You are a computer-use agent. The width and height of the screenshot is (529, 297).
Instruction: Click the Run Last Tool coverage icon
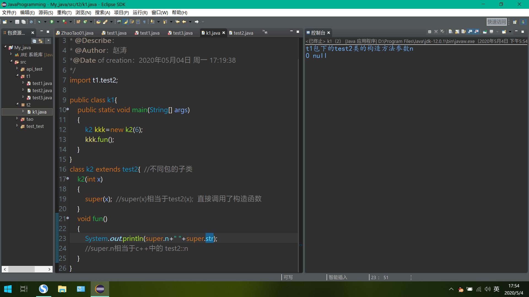pyautogui.click(x=64, y=22)
